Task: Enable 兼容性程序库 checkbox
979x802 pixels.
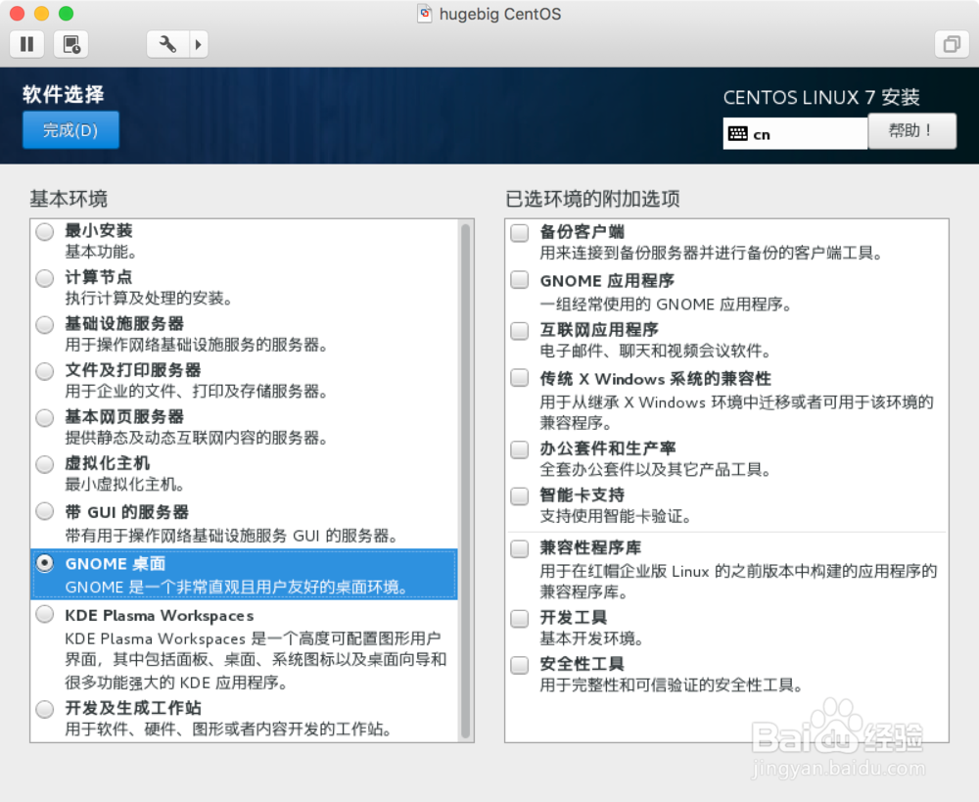Action: click(520, 548)
